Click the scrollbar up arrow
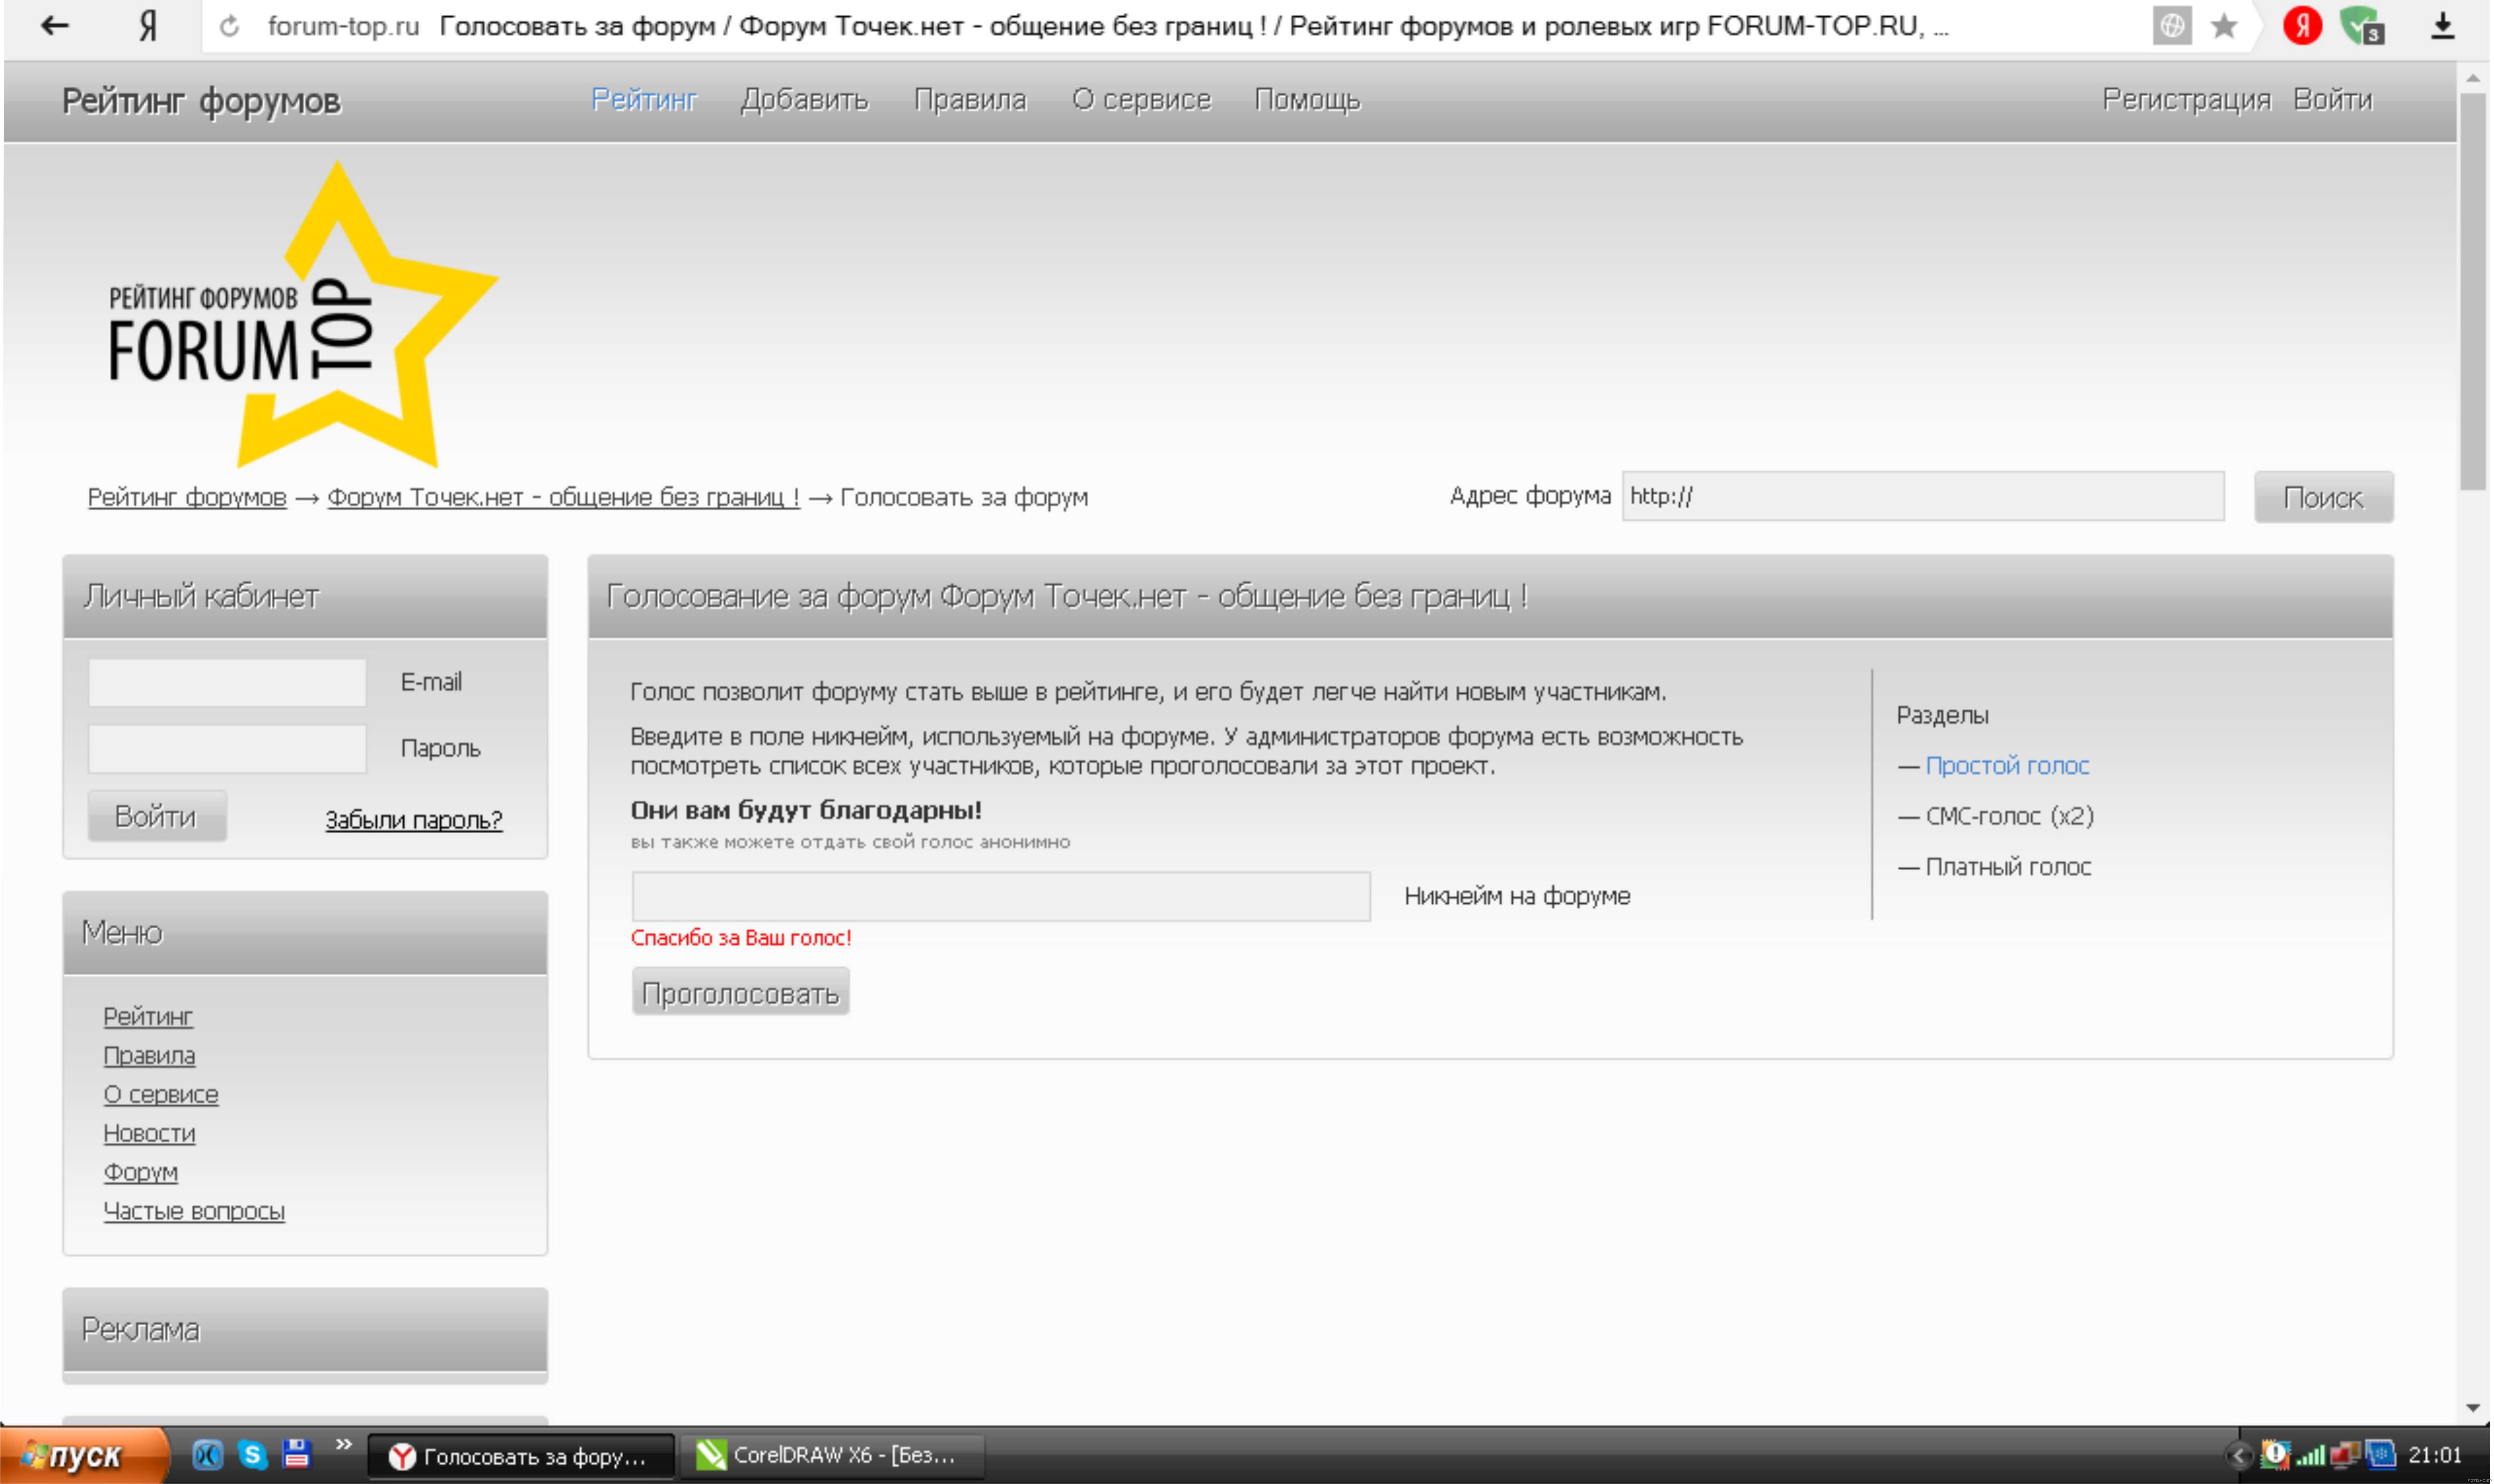Viewport: 2494px width, 1484px height. (2473, 77)
